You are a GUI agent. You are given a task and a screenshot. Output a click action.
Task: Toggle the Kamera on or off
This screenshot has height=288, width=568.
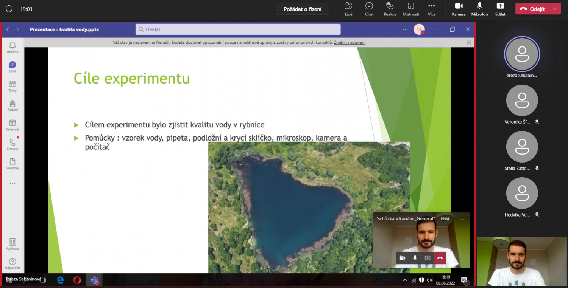pos(459,9)
